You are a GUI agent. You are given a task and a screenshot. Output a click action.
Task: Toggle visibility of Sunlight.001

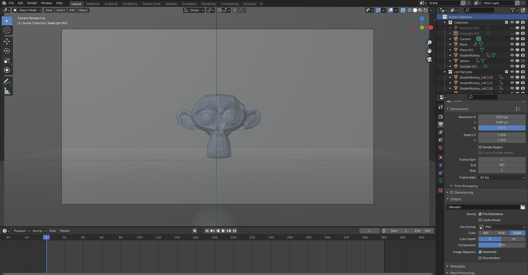tap(512, 66)
